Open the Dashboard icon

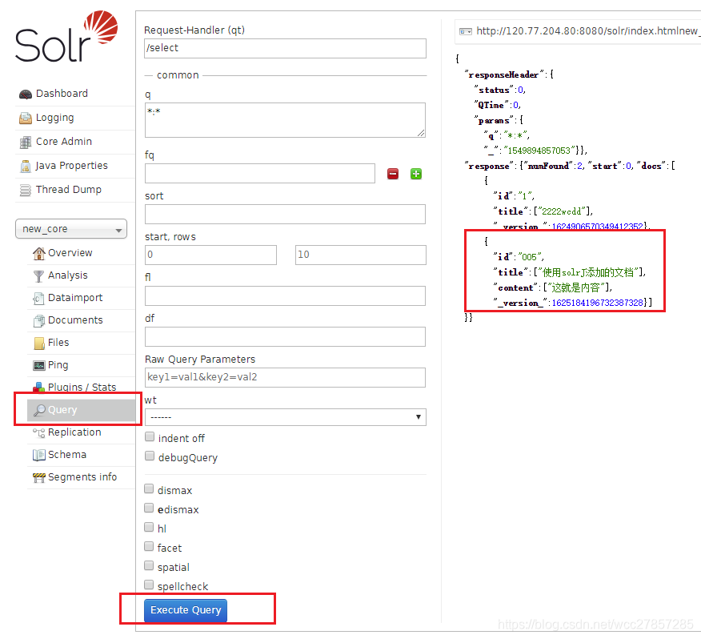[x=26, y=94]
